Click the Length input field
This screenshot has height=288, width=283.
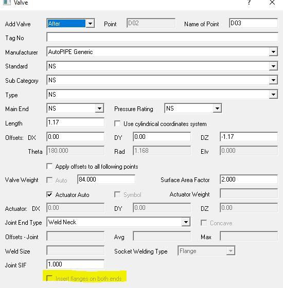click(x=75, y=122)
